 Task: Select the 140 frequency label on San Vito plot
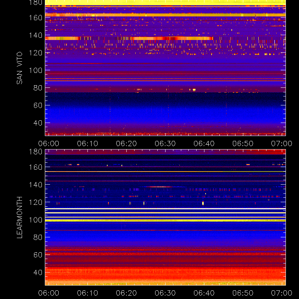pos(36,35)
